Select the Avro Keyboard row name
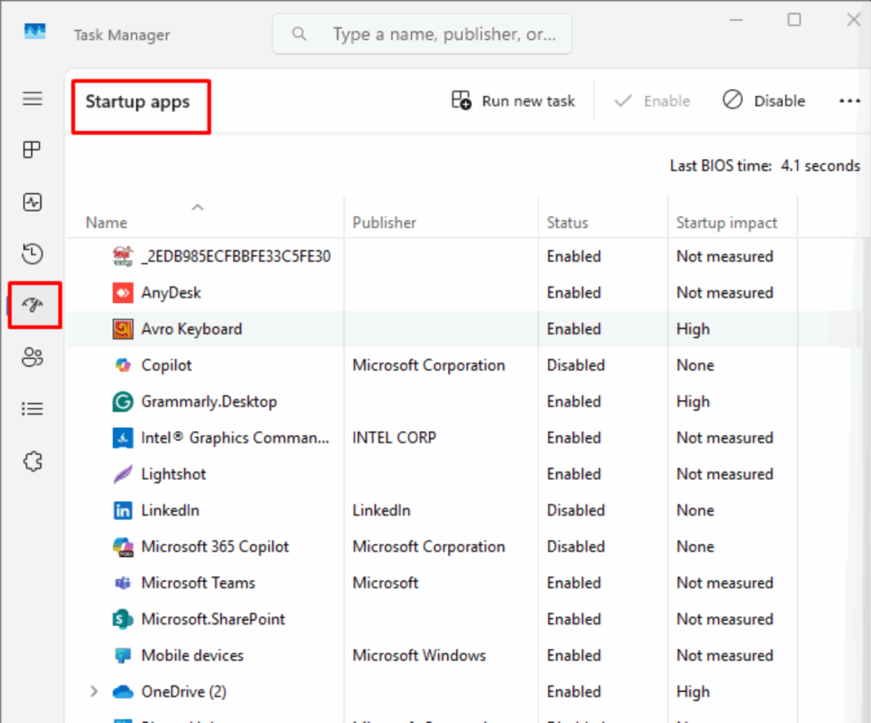Viewport: 871px width, 723px height. click(191, 328)
